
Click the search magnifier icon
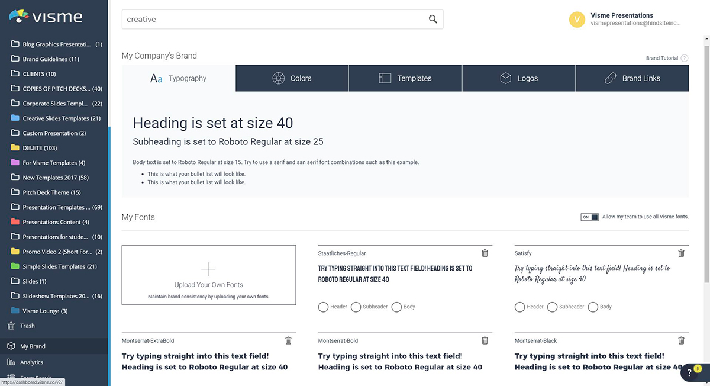coord(433,19)
